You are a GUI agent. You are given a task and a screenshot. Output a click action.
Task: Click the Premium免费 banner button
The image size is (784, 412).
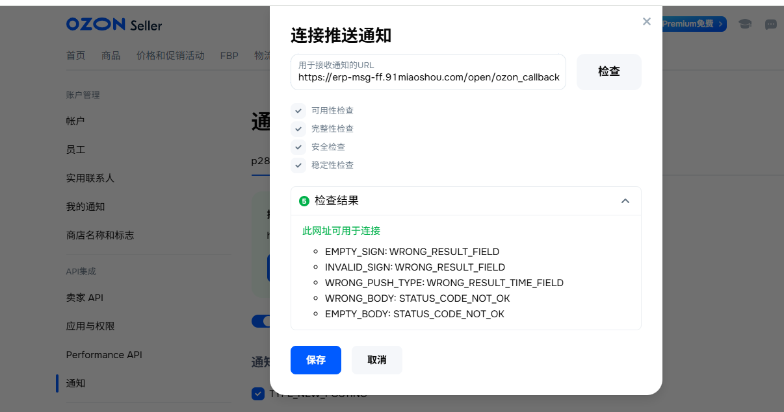point(693,24)
